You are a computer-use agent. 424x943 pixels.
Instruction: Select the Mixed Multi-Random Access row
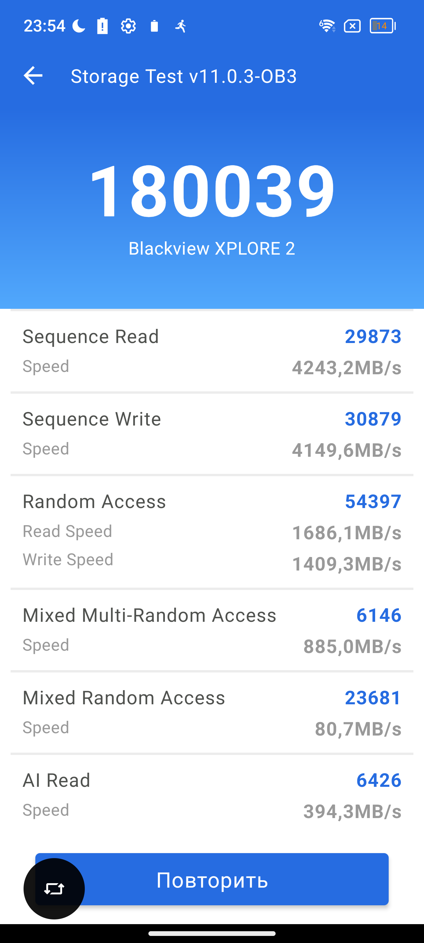pyautogui.click(x=212, y=630)
